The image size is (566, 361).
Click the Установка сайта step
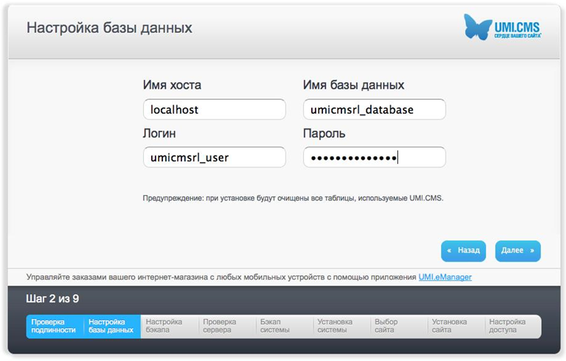pos(454,326)
